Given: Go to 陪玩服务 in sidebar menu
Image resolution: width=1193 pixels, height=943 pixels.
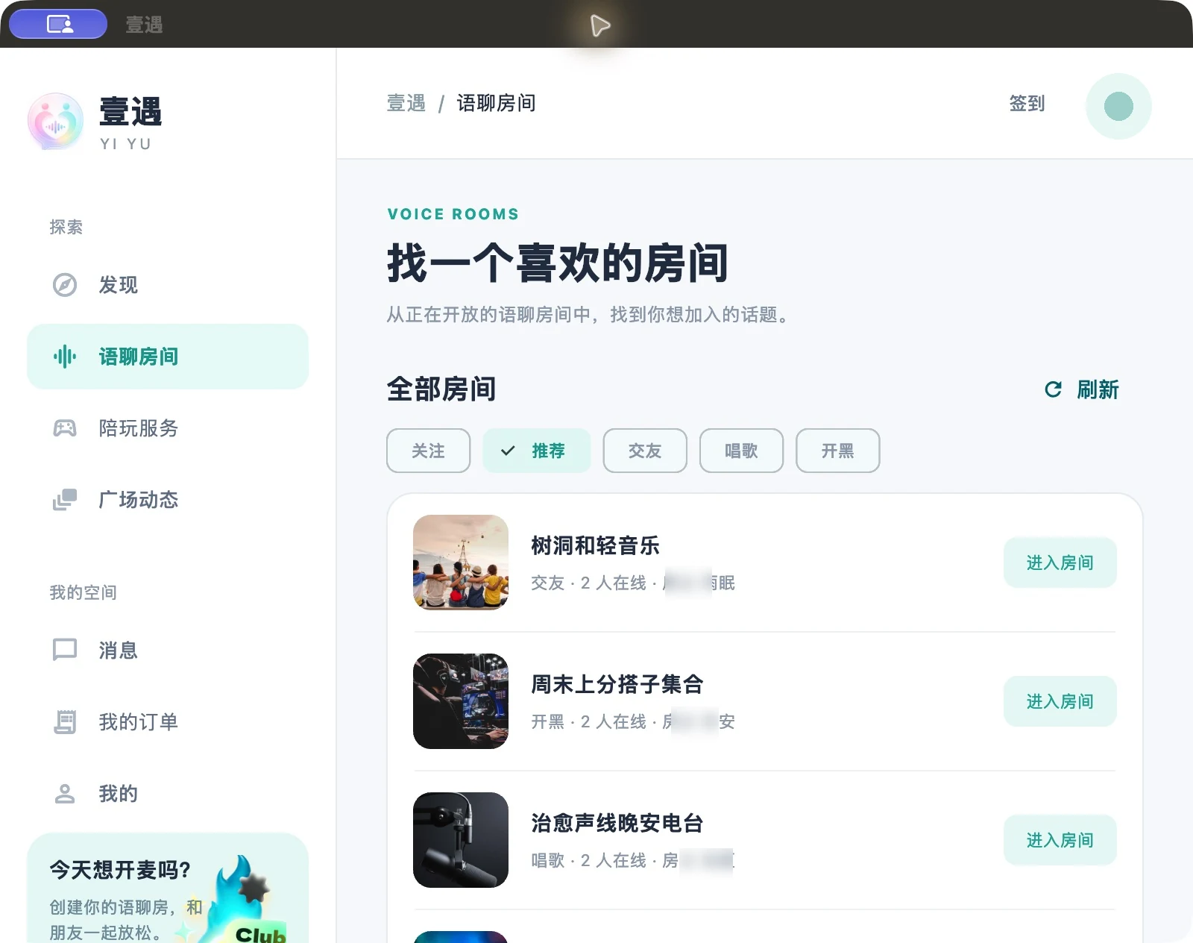Looking at the screenshot, I should pyautogui.click(x=168, y=428).
